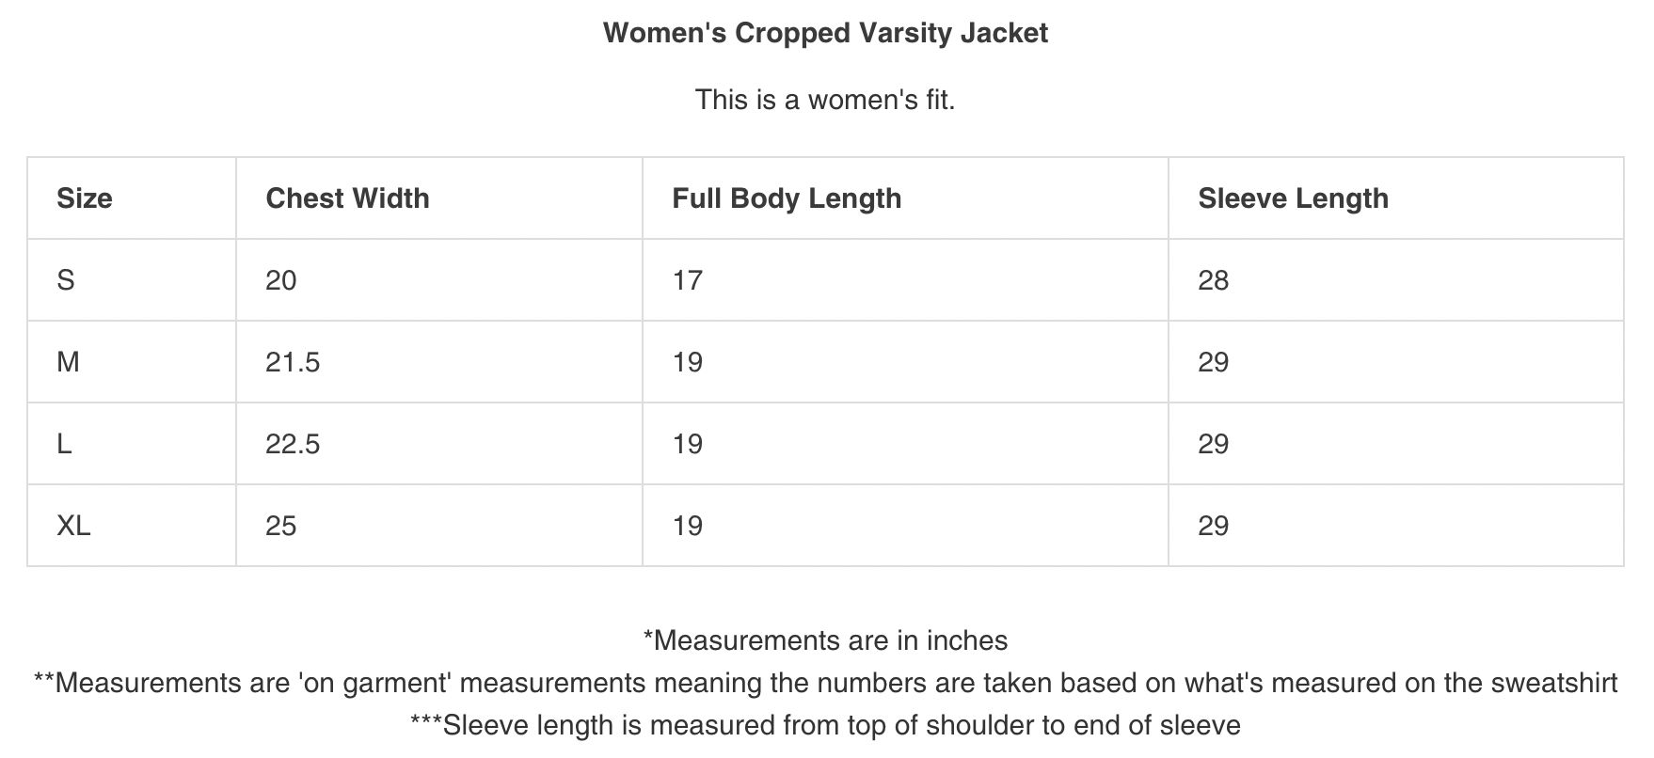Click chest width value 22.5 for L
The image size is (1654, 758).
[x=293, y=444]
